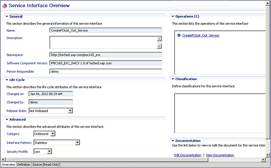The width and height of the screenshot is (271, 168).
Task: Click the Interface Pattern label
Action: tap(19, 143)
